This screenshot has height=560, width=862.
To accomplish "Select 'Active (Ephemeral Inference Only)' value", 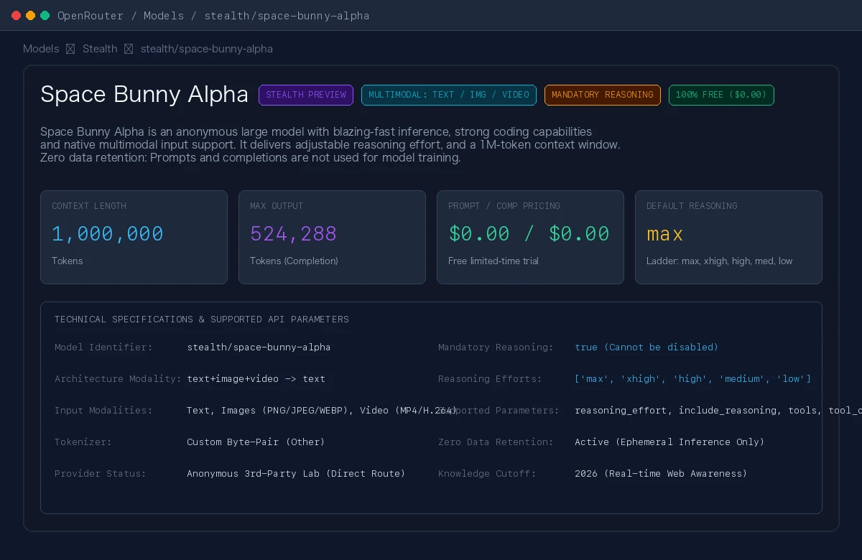I will pyautogui.click(x=669, y=442).
